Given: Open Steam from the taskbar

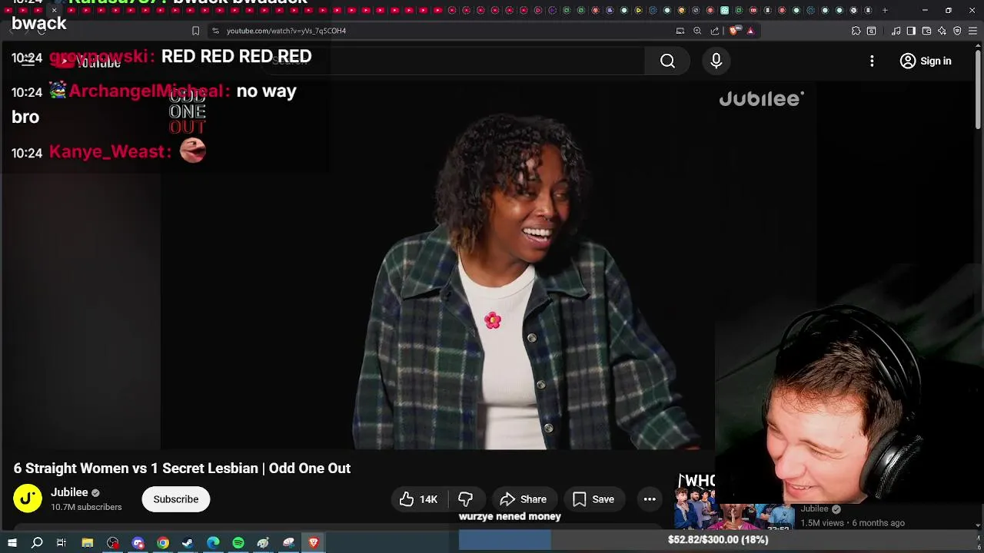Looking at the screenshot, I should tap(188, 543).
